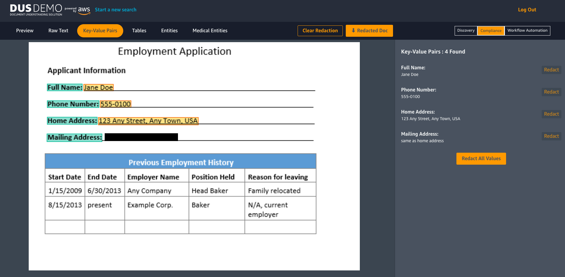Click Log Out link
Viewport: 565px width, 277px height.
(527, 10)
